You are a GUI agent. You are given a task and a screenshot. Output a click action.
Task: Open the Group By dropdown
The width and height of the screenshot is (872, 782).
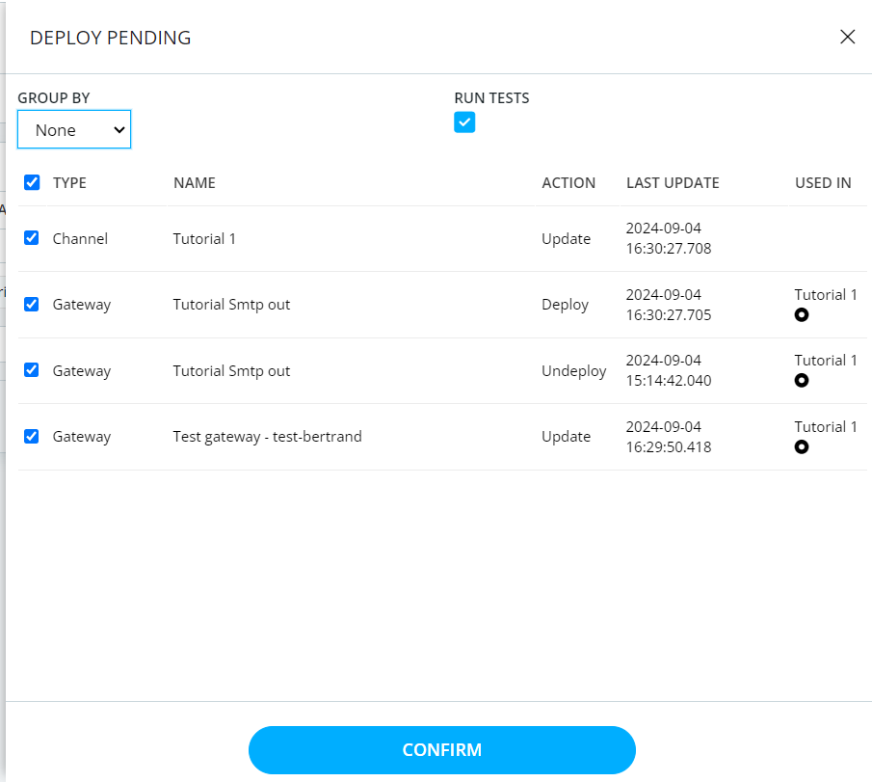pos(74,129)
